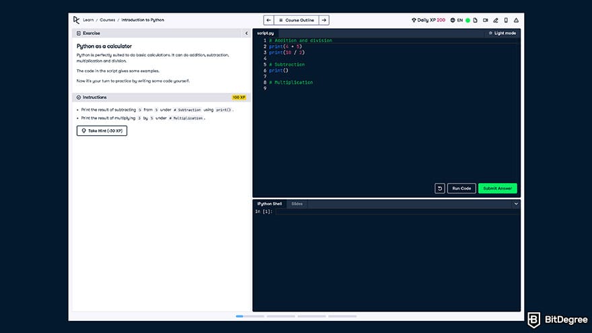
Task: Open the document notes icon
Action: coord(476,20)
